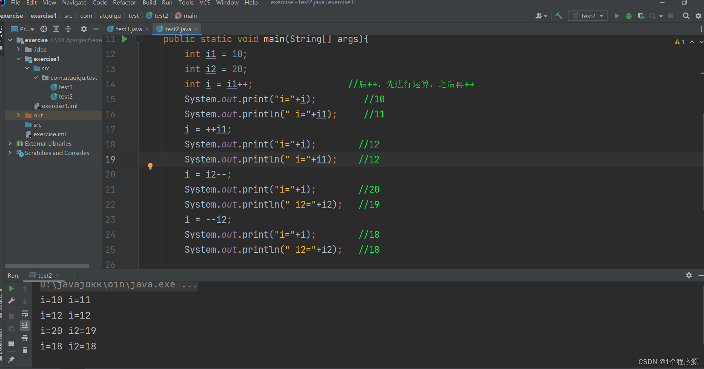The height and width of the screenshot is (369, 704).
Task: Open the Refactor menu
Action: coord(125,3)
